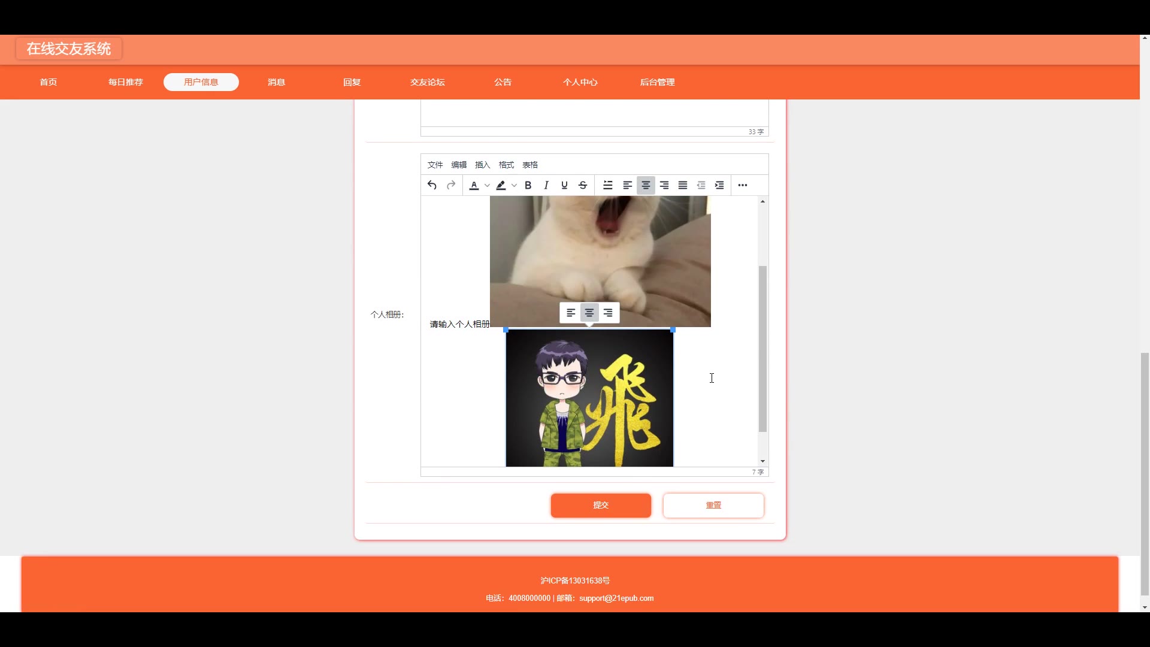Click the editor's vertical scrollbar thumb
The image size is (1150, 647).
point(762,349)
